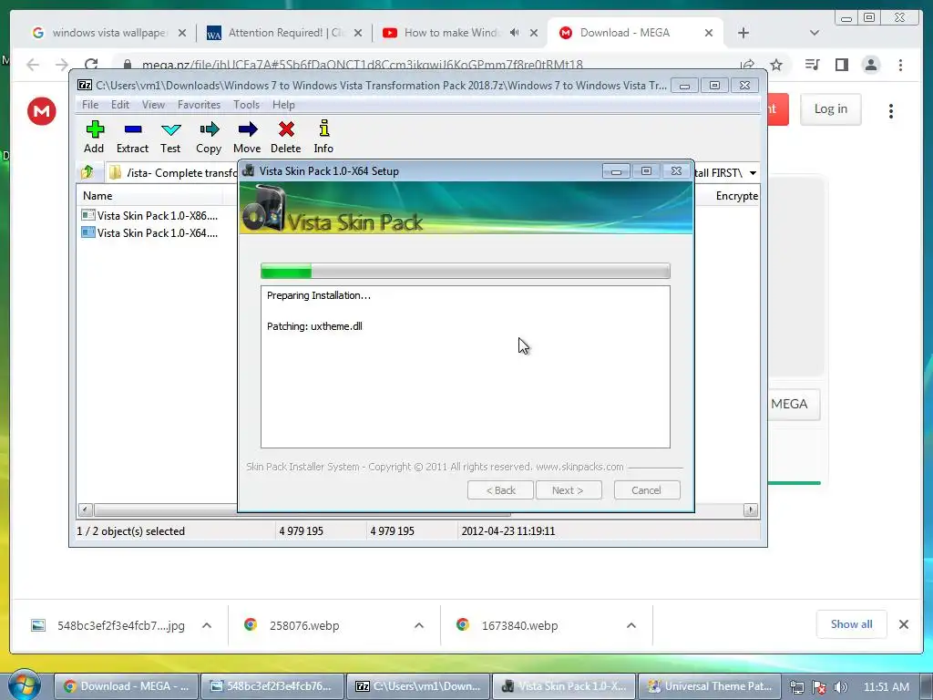Open the 1673840.webp download

coord(520,625)
